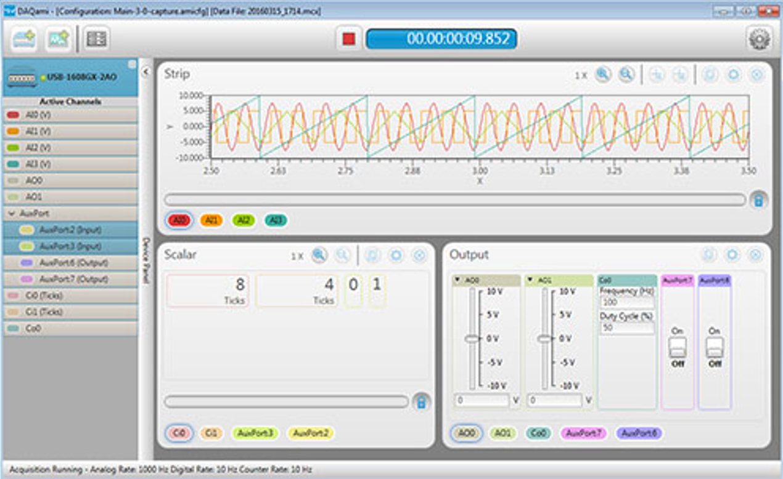
Task: Select channel AO0 in Active Channels
Action: (x=70, y=181)
